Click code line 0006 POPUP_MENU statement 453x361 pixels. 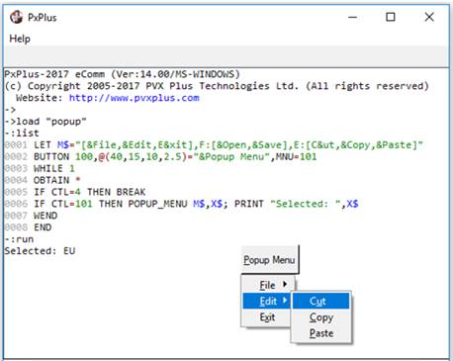181,204
